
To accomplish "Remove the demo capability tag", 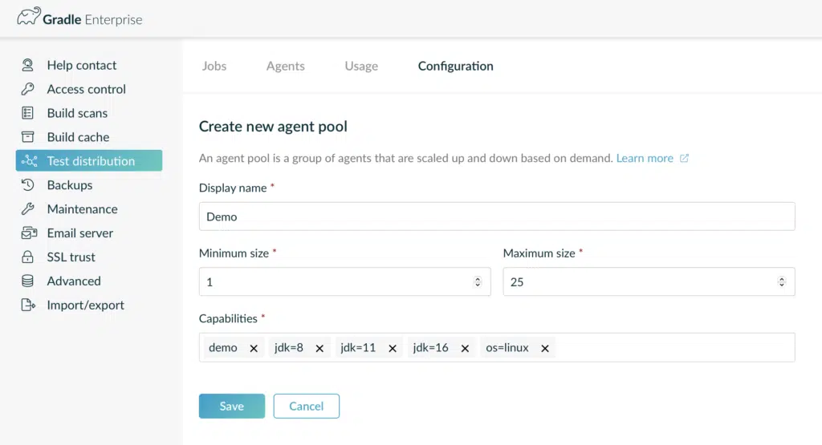I will pyautogui.click(x=254, y=348).
